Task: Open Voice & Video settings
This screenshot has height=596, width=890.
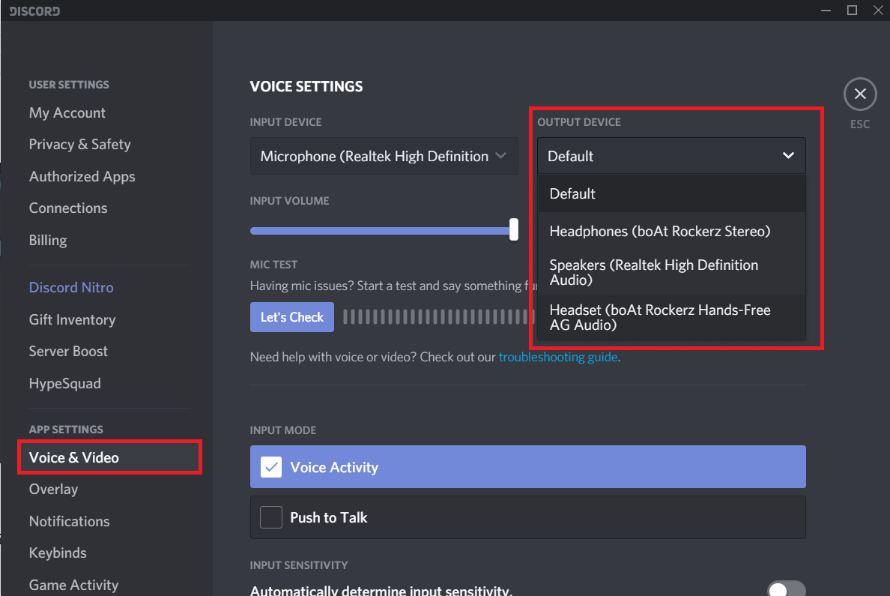Action: tap(73, 457)
